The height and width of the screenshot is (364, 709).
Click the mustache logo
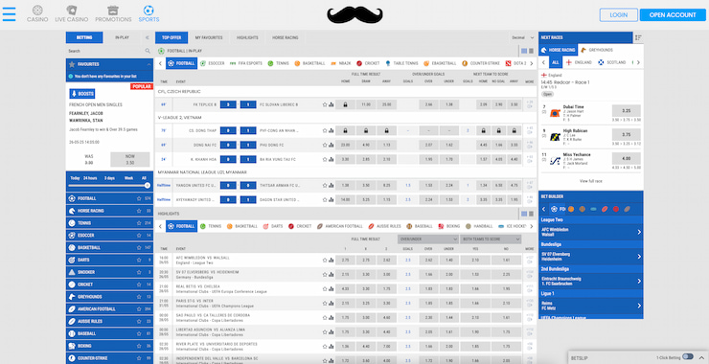click(354, 15)
